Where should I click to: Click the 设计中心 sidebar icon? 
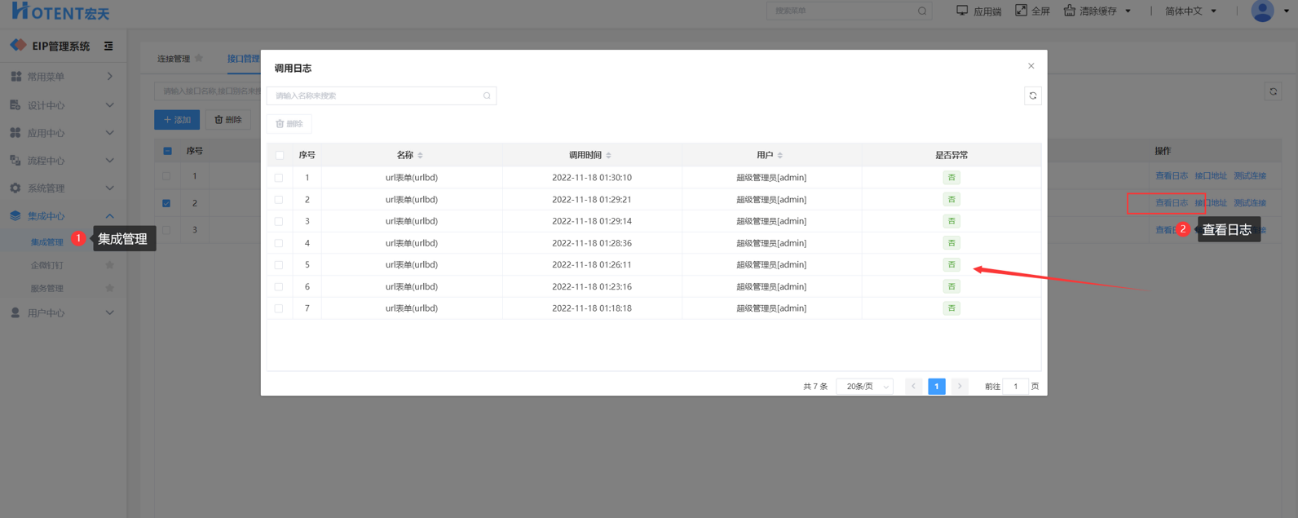click(x=15, y=105)
